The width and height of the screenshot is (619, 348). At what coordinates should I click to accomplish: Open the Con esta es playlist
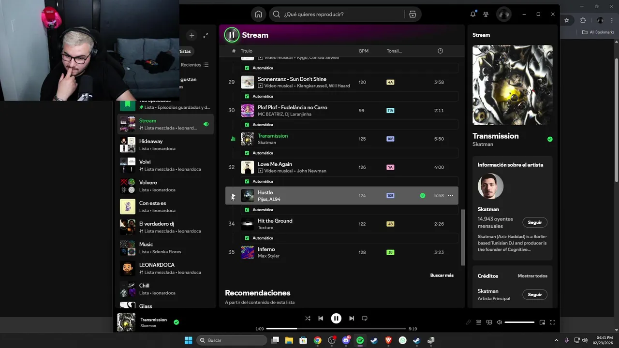(x=166, y=206)
